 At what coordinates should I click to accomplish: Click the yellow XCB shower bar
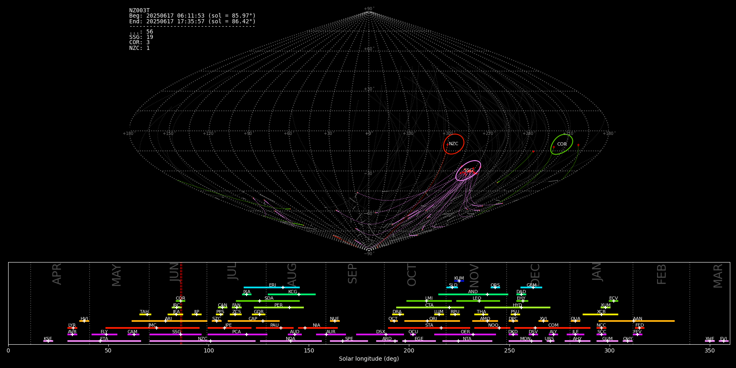point(600,314)
